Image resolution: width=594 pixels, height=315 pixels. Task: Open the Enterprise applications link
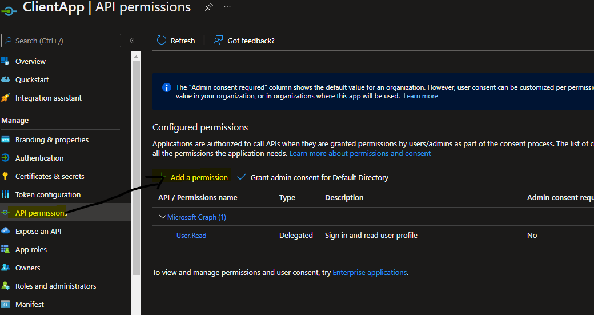click(x=370, y=273)
